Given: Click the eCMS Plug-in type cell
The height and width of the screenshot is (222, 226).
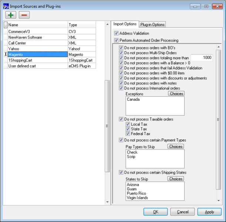Looking at the screenshot, I should pos(82,66).
